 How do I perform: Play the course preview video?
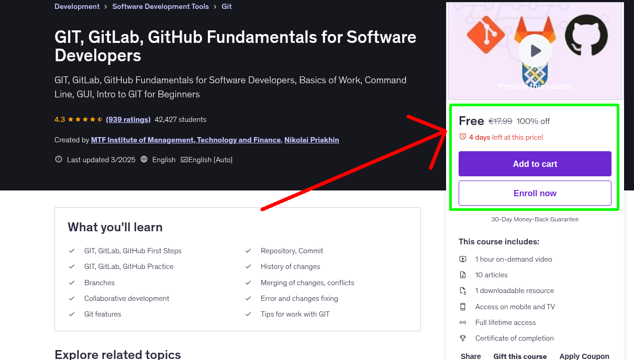(x=535, y=50)
